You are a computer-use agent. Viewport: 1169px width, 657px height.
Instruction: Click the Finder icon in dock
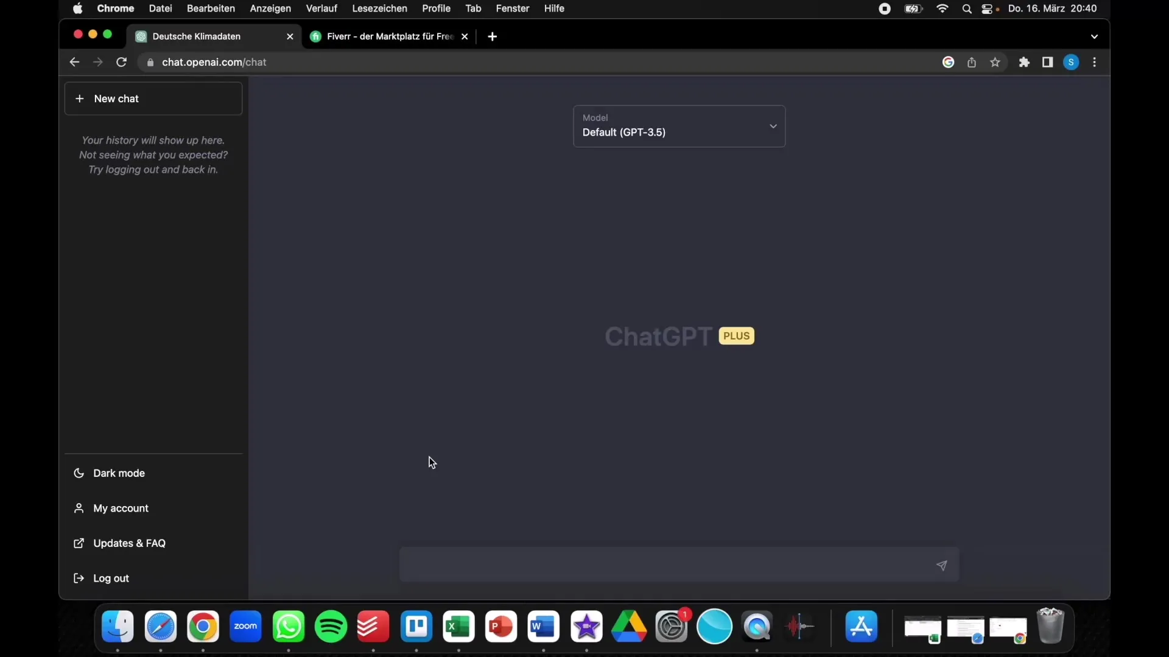[x=118, y=626]
